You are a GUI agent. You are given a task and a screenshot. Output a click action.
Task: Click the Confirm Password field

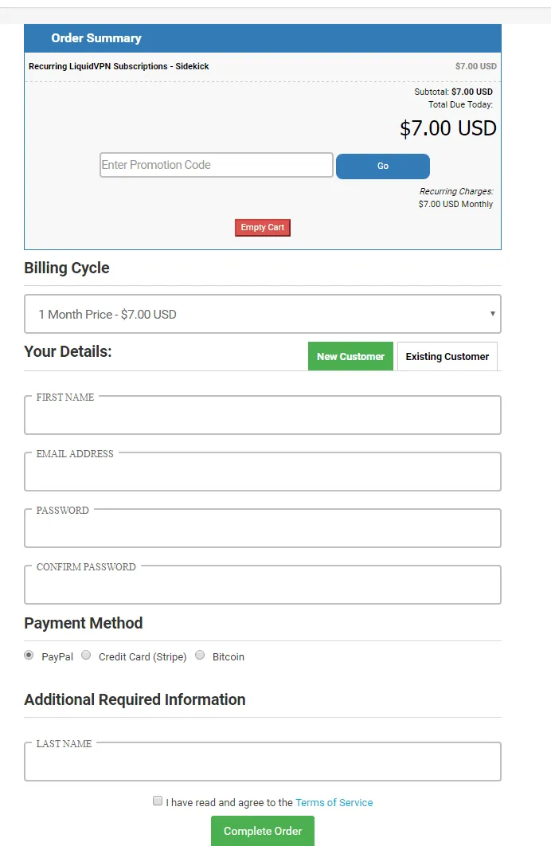tap(263, 586)
